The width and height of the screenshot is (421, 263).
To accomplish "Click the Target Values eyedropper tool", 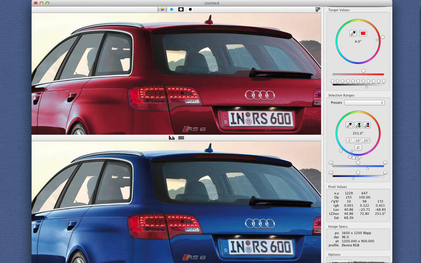I will [353, 33].
